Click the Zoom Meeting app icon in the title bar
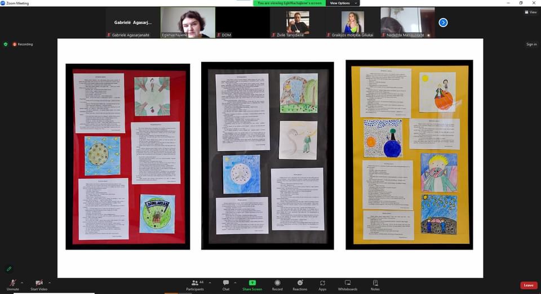541x294 pixels. point(3,3)
